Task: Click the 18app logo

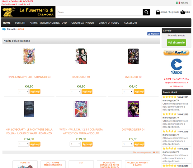Action: coord(177,66)
